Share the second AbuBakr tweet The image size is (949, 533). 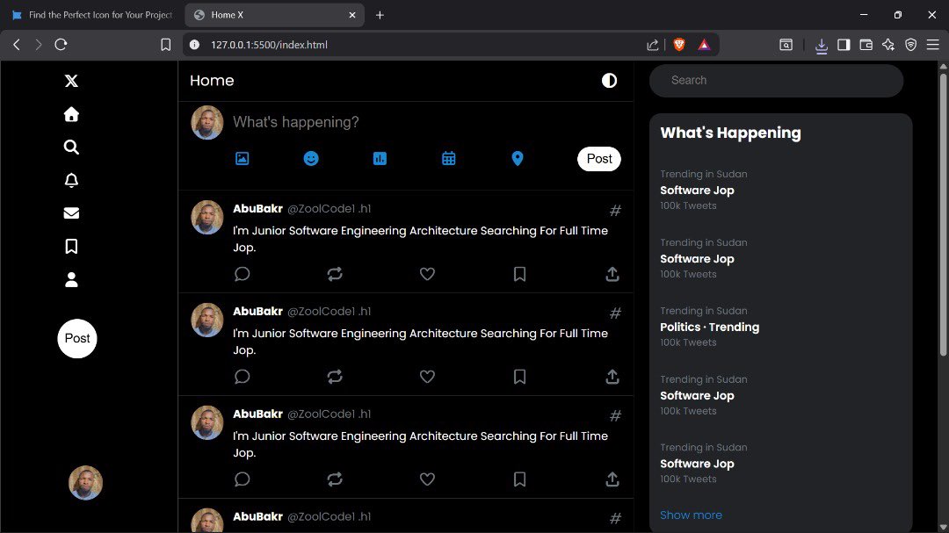coord(612,377)
